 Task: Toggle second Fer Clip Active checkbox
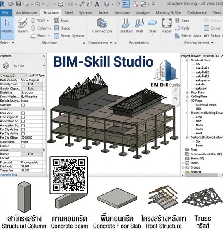click(x=23, y=134)
